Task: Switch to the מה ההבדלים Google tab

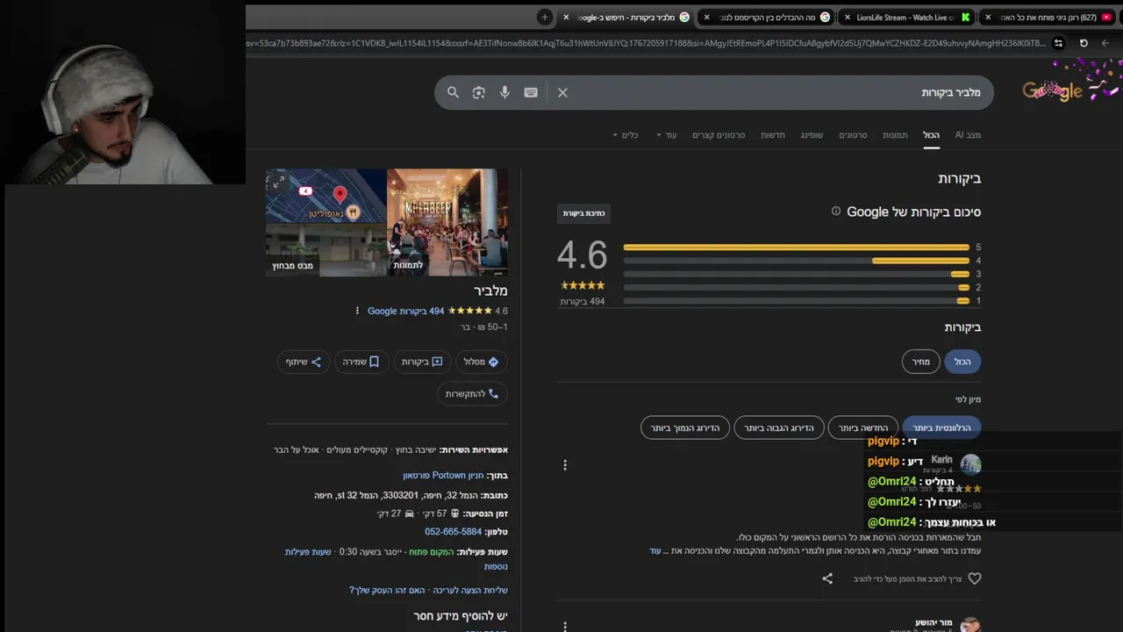Action: (768, 17)
